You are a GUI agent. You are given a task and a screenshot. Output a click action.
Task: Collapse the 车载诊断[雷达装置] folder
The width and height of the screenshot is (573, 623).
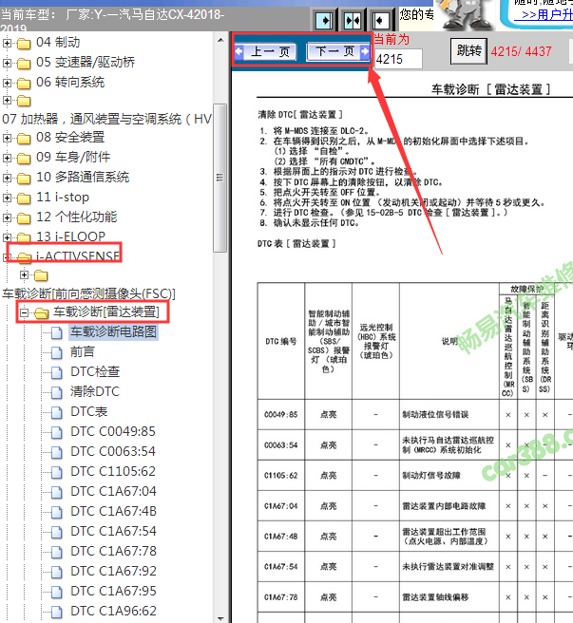pyautogui.click(x=25, y=312)
